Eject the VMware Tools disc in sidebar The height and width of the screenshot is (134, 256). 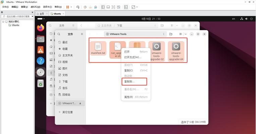click(80, 104)
